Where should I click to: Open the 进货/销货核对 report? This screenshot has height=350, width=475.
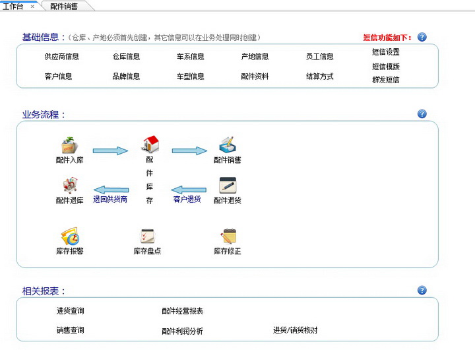pos(296,330)
